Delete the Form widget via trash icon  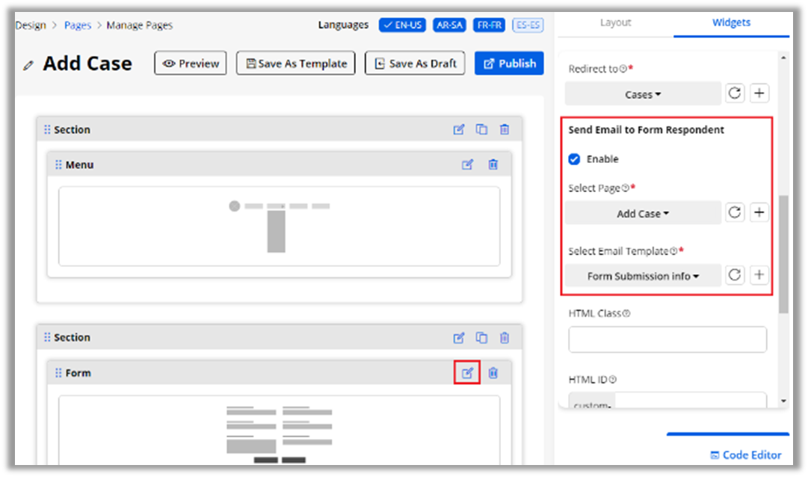tap(493, 373)
